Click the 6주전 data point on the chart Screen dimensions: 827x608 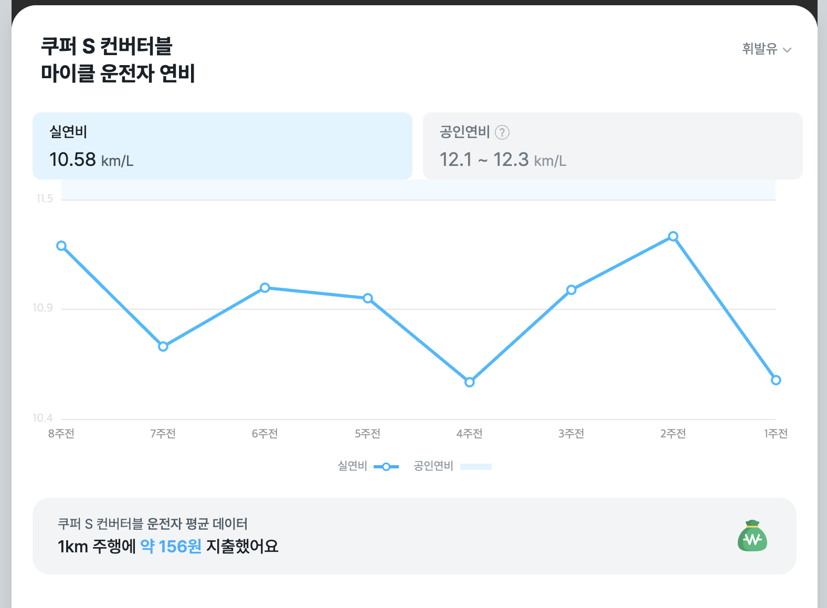[265, 288]
